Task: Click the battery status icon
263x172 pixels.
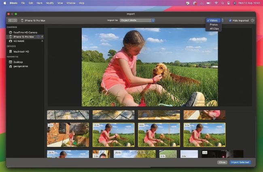Action: pyautogui.click(x=209, y=3)
